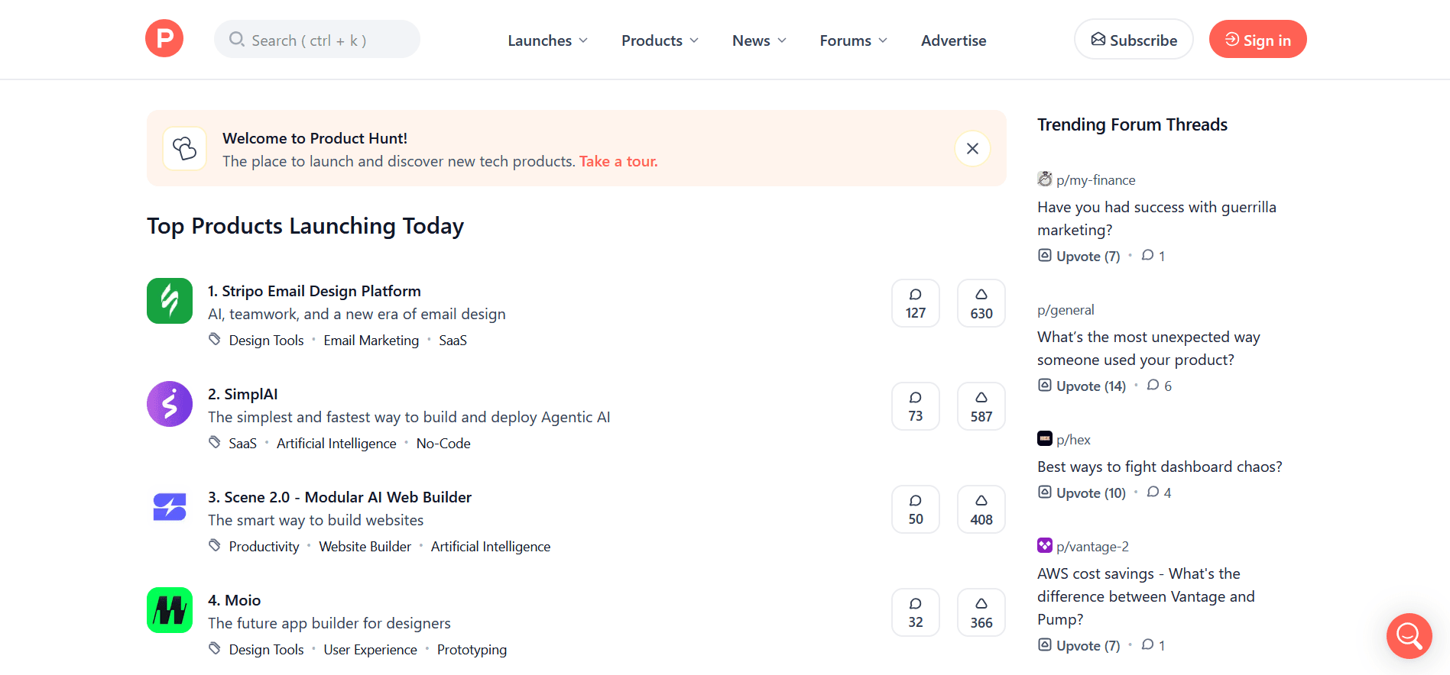1450x675 pixels.
Task: View SimplAI's 73 comments
Action: tap(916, 406)
